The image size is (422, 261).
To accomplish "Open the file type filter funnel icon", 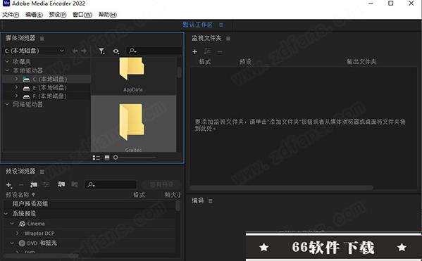I will pyautogui.click(x=101, y=51).
